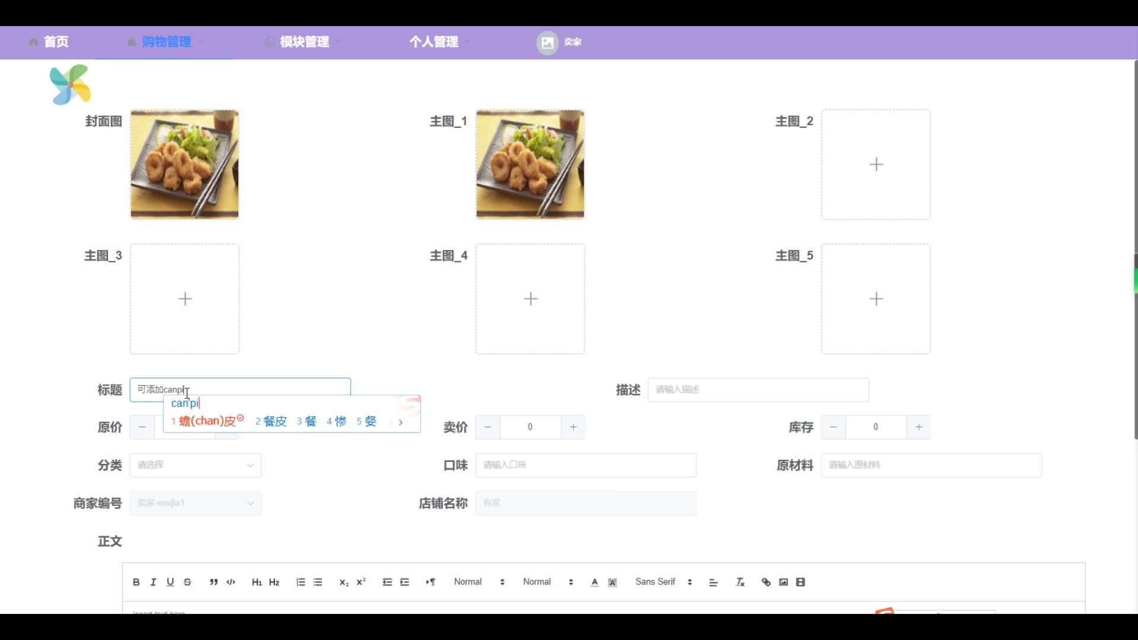Focus the 卖价 price number field

530,427
